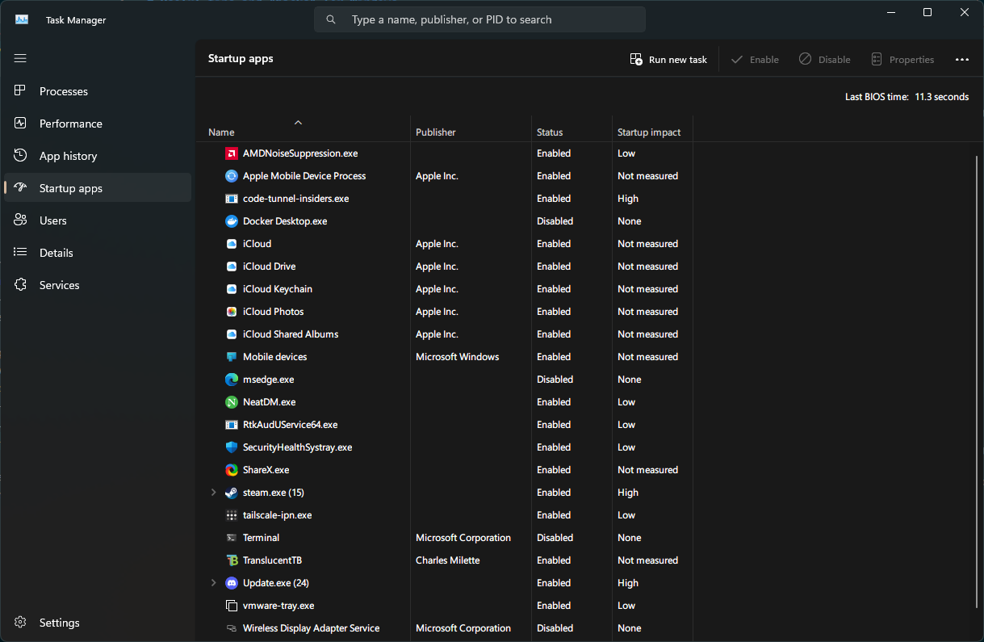
Task: Click the Apple Mobile Device Process icon
Action: tap(232, 176)
